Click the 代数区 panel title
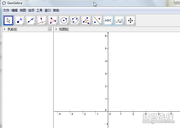 pyautogui.click(x=12, y=29)
